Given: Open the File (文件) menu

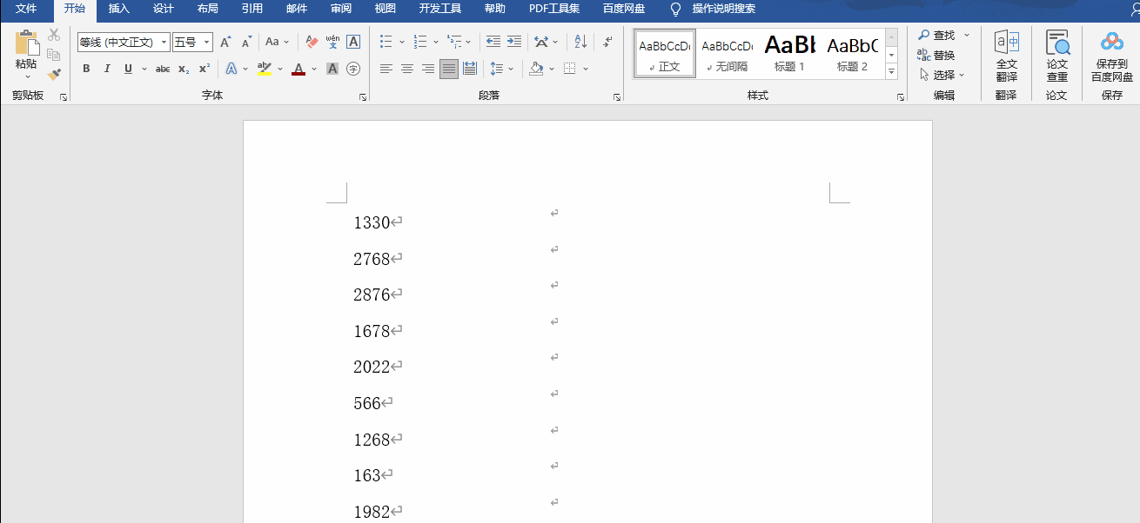Looking at the screenshot, I should pyautogui.click(x=26, y=10).
